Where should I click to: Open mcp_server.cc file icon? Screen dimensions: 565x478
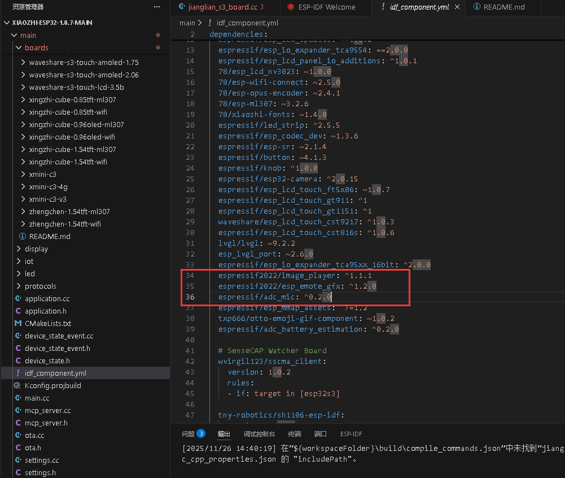[x=19, y=410]
